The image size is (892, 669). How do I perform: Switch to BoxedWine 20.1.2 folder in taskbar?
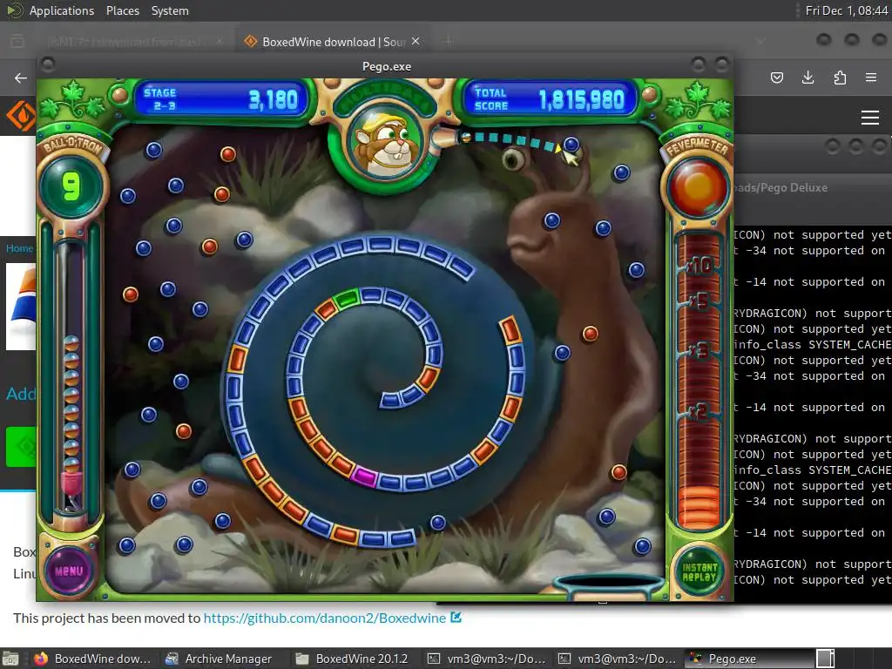click(352, 659)
